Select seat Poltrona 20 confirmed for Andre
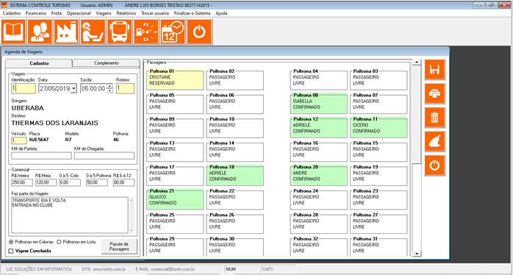The image size is (513, 275). [319, 176]
